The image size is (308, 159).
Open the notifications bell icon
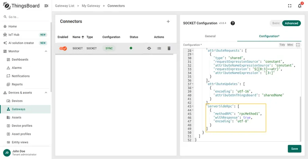(300, 6)
